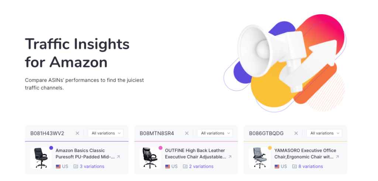This screenshot has height=181, width=378.
Task: Clear the B081H43WV2 ASIN with X icon
Action: (77, 133)
